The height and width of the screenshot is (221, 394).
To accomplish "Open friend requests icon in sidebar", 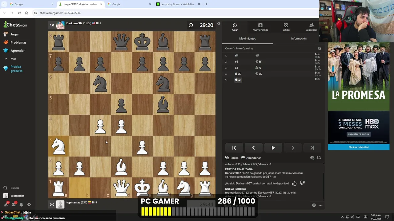I will click(x=6, y=204).
